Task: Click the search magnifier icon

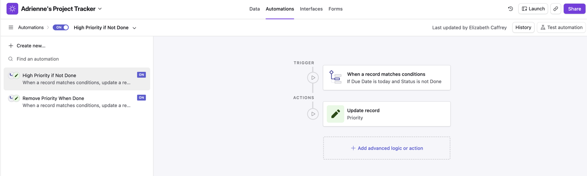Action: pyautogui.click(x=11, y=59)
